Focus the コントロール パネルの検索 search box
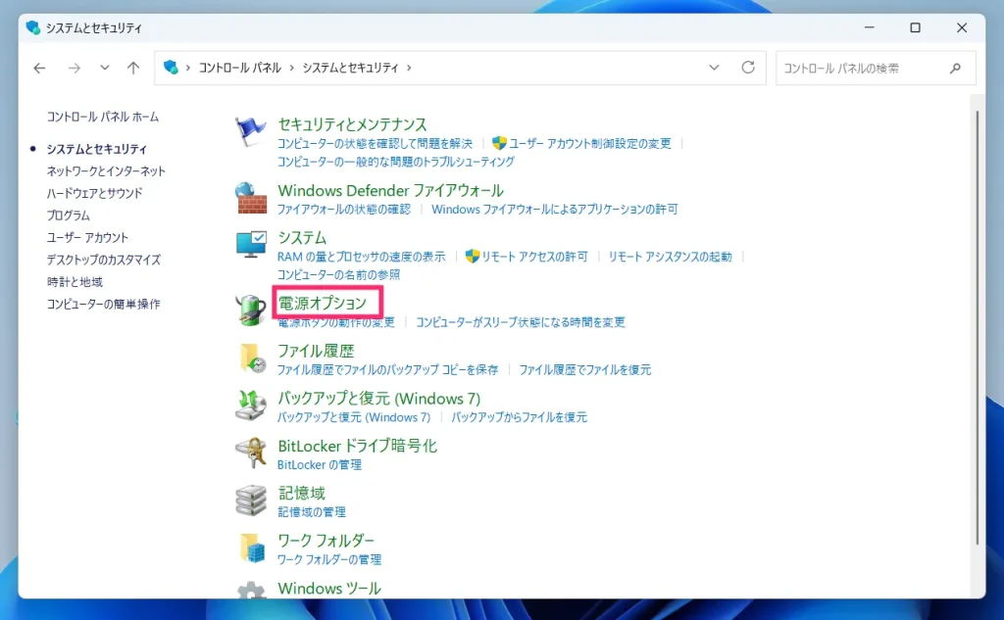 876,68
